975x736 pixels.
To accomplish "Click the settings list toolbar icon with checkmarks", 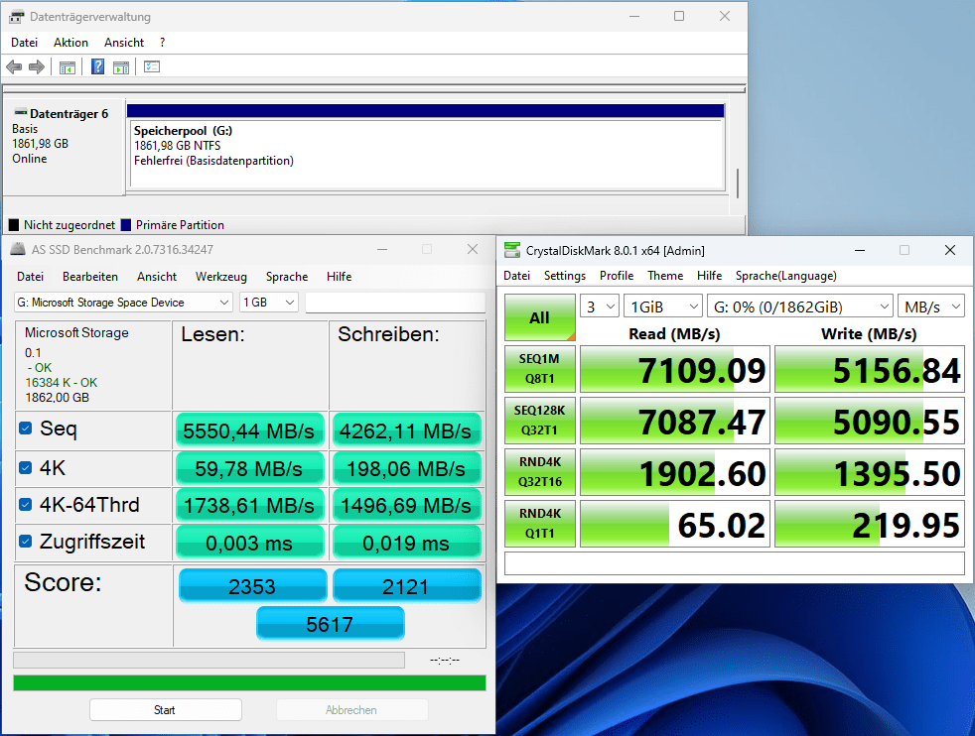I will point(152,66).
